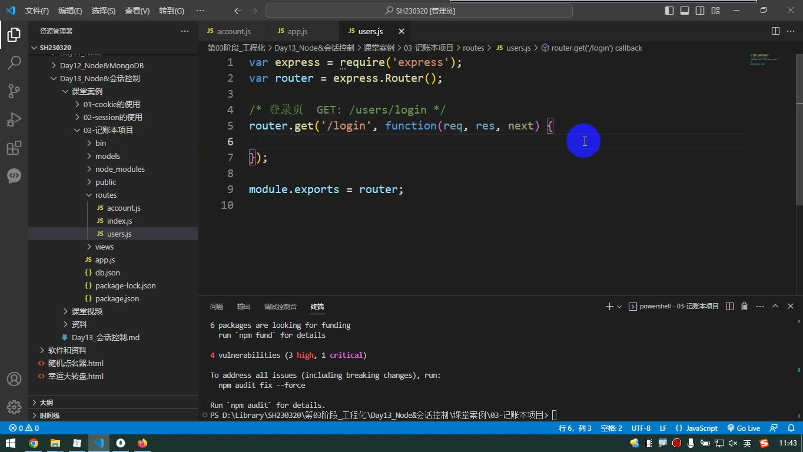Split the terminal panel

point(730,307)
